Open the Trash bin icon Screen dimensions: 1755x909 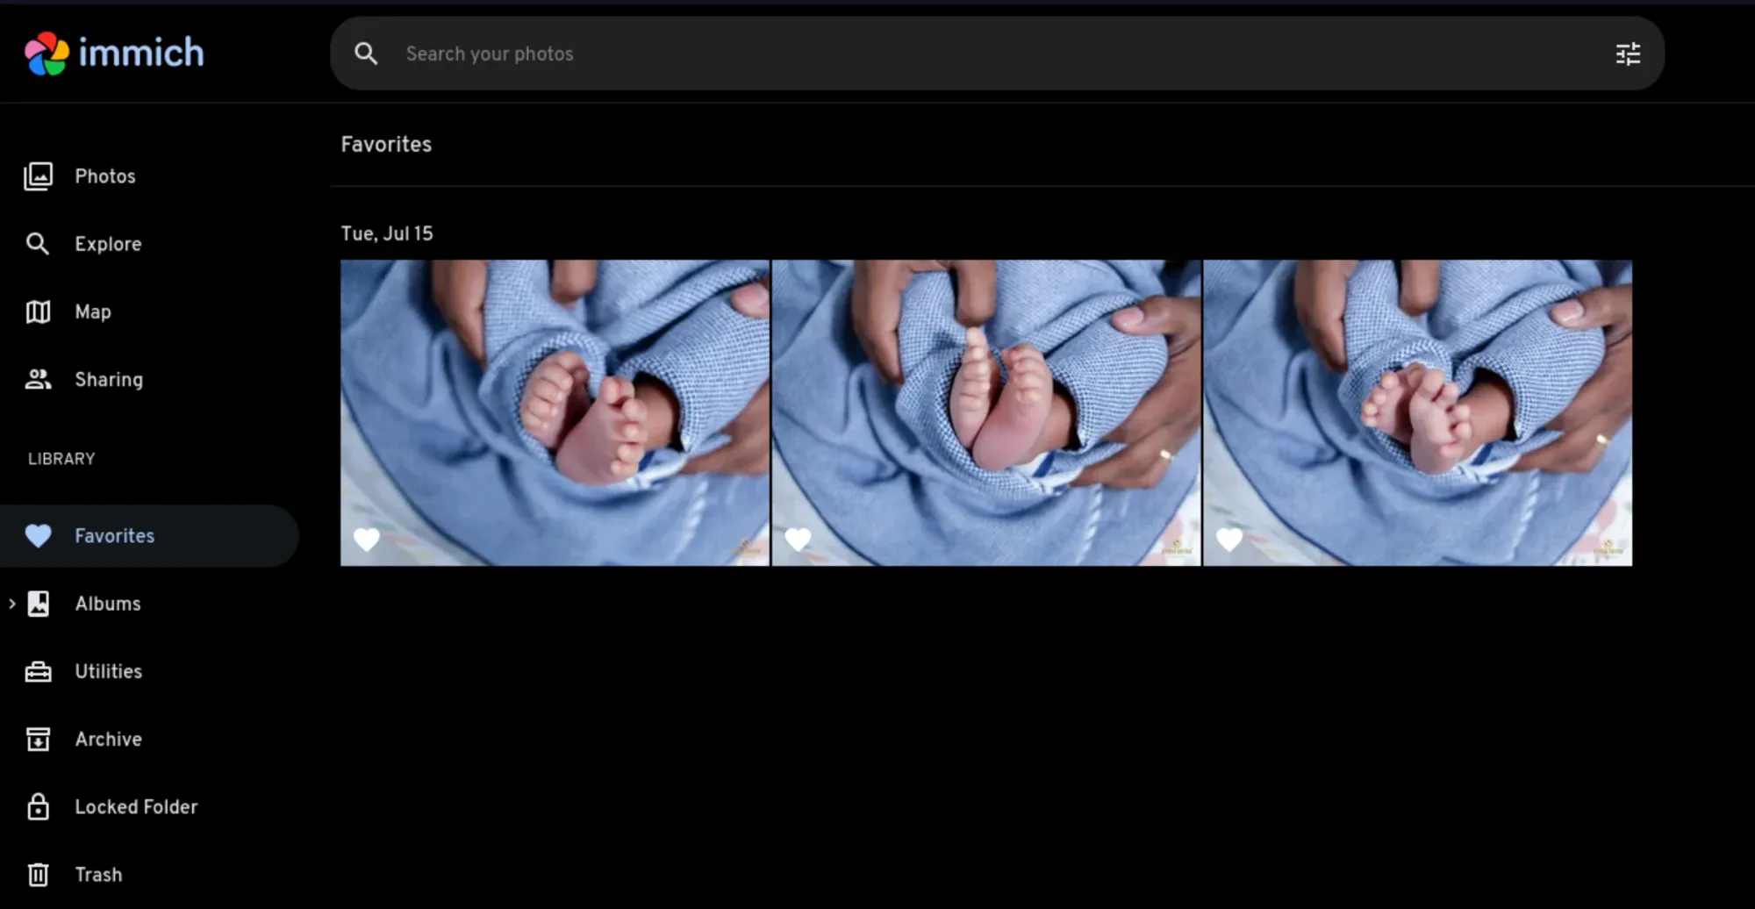point(39,874)
